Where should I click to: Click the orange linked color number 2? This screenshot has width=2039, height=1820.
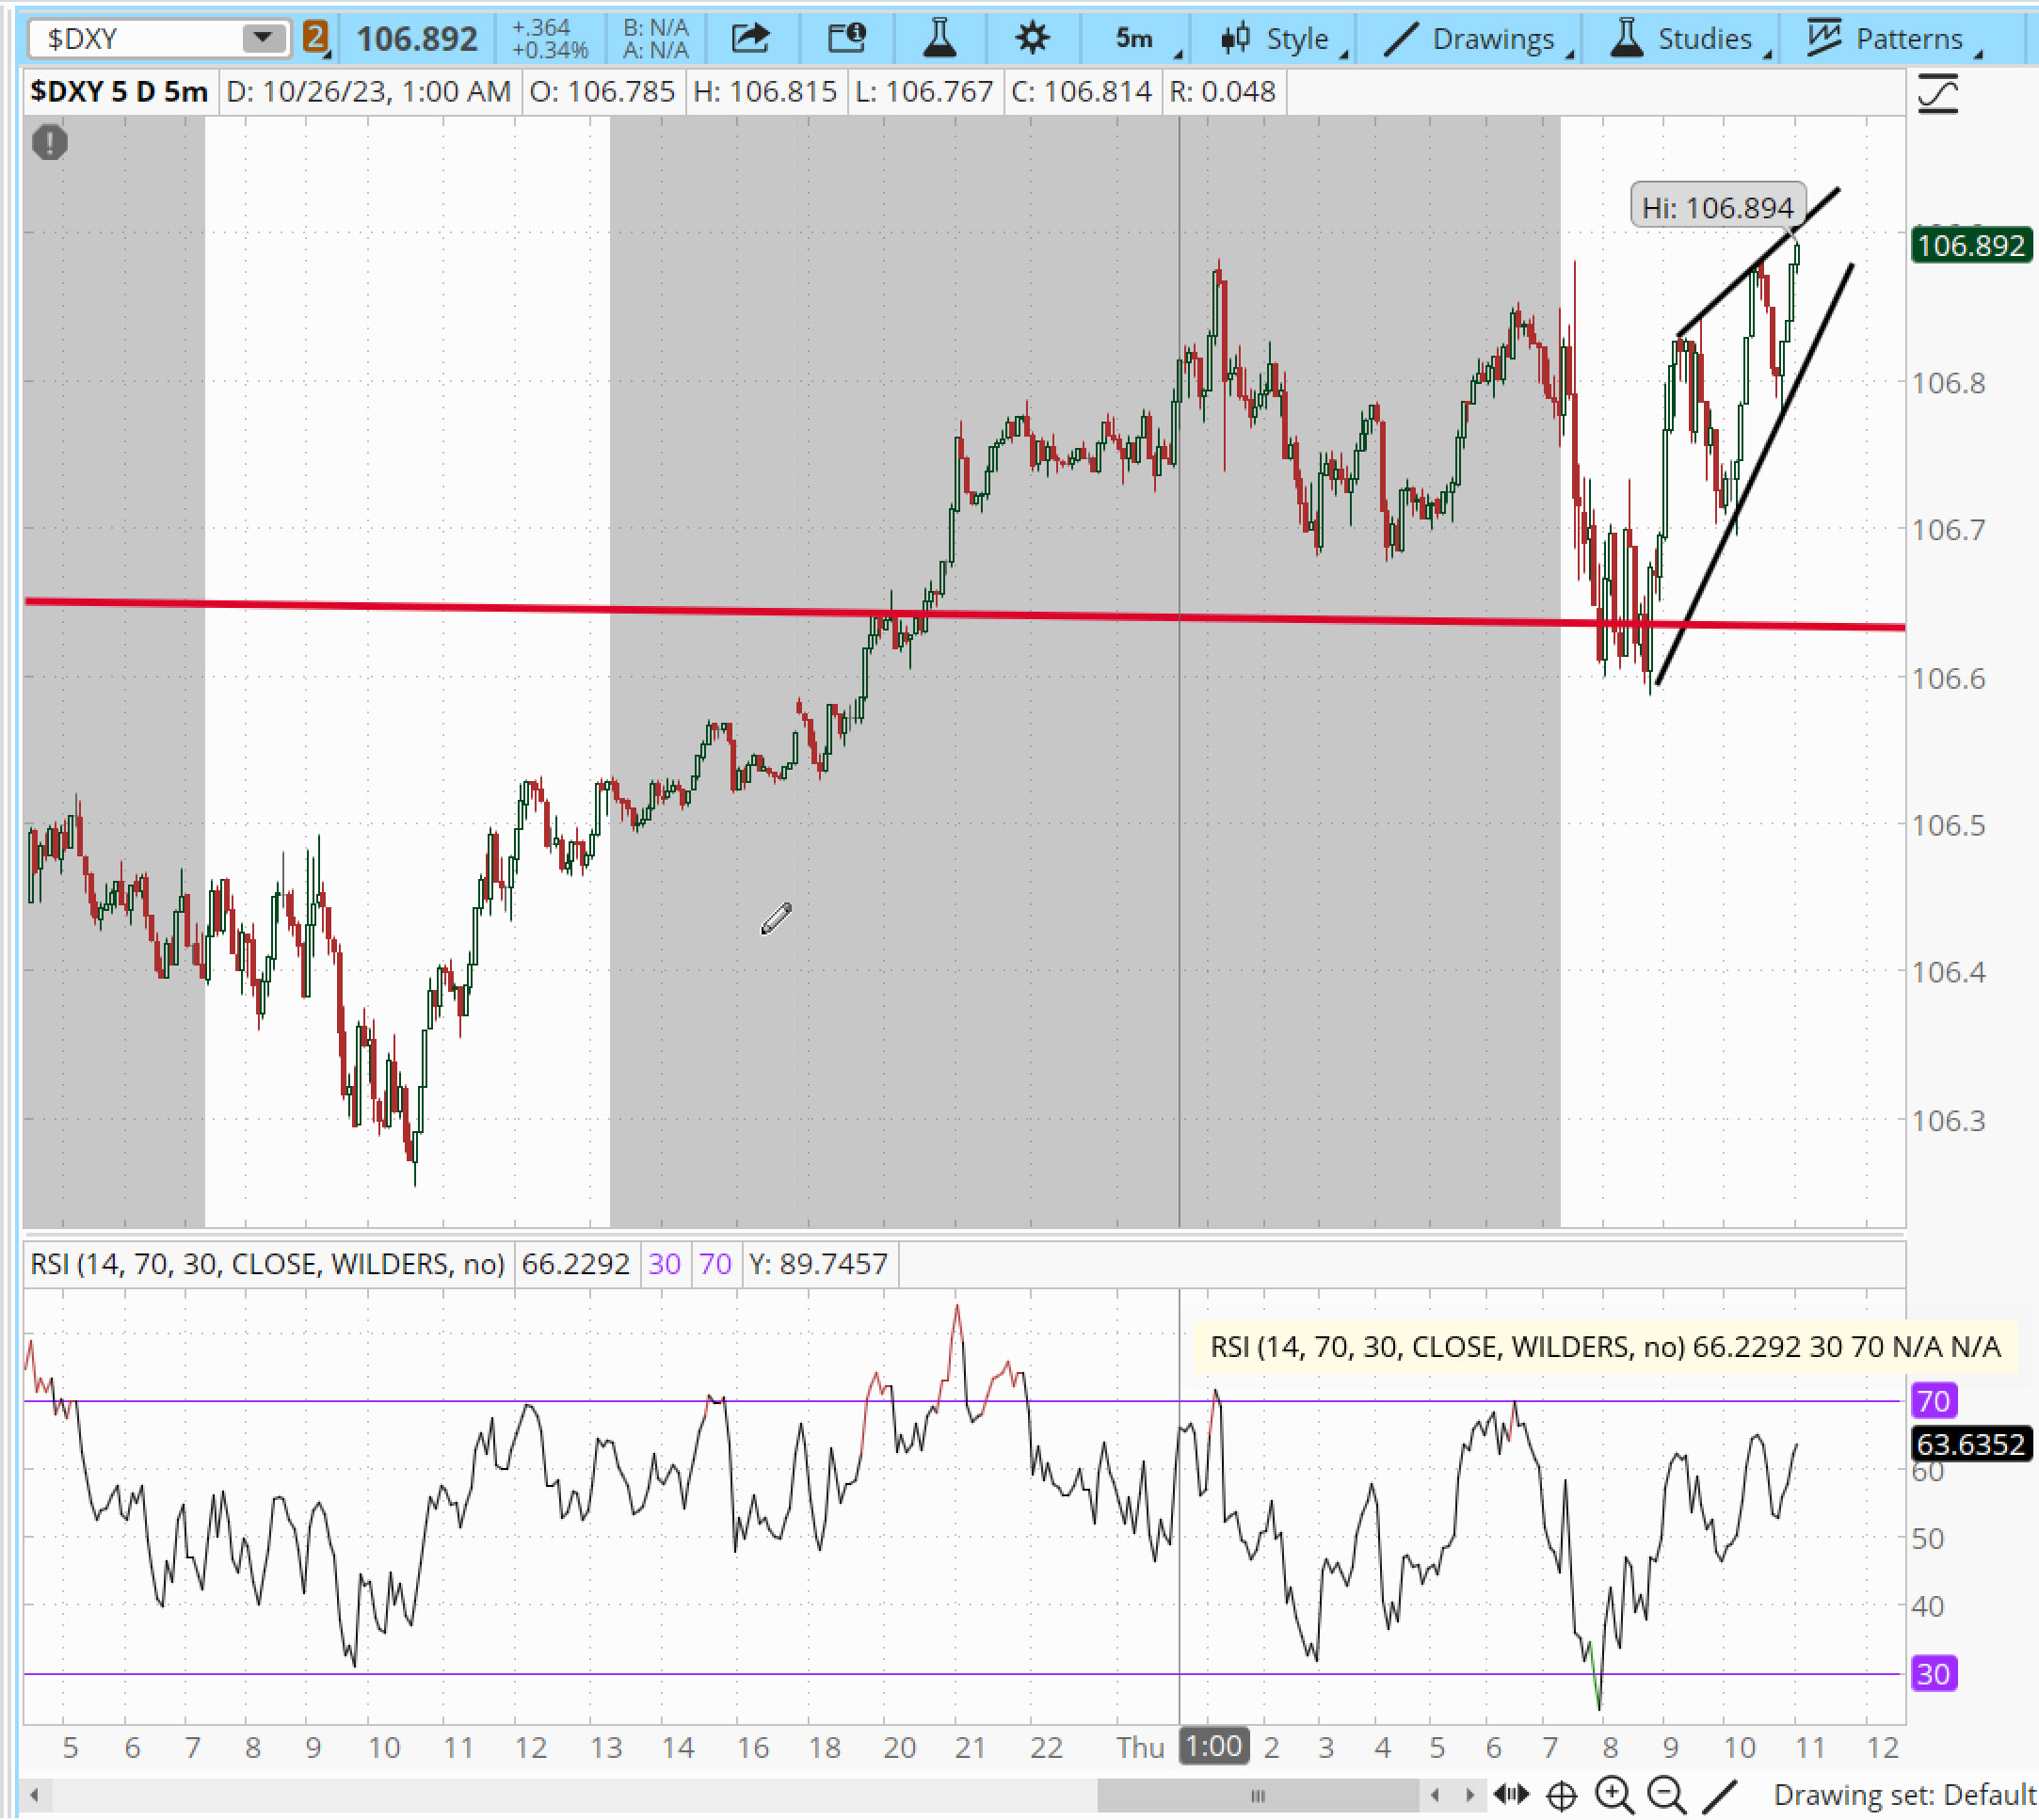315,38
